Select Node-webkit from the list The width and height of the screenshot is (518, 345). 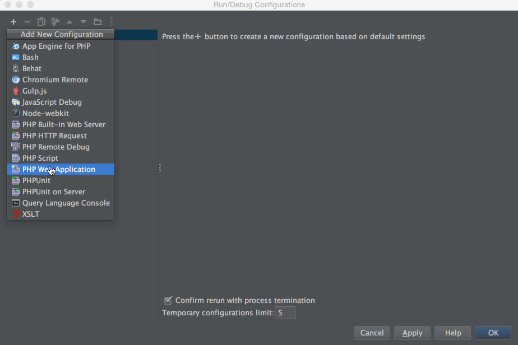coord(61,113)
